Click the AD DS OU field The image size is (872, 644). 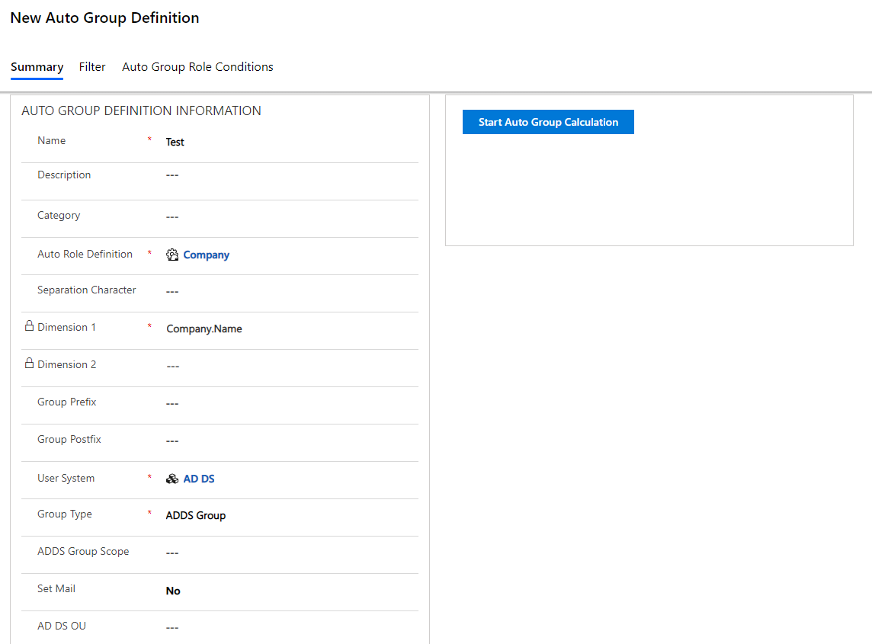point(290,627)
